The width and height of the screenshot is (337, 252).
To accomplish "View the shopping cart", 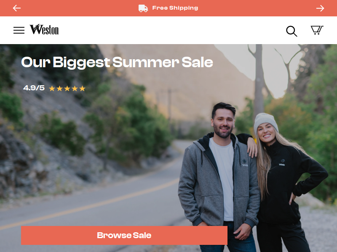I will click(x=317, y=30).
